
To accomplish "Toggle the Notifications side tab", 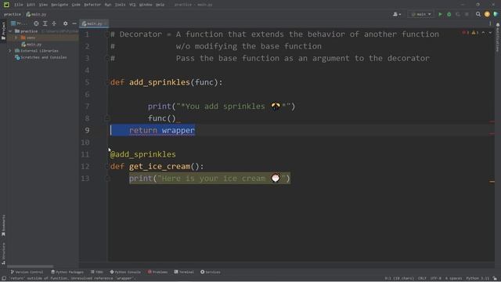I will point(498,37).
